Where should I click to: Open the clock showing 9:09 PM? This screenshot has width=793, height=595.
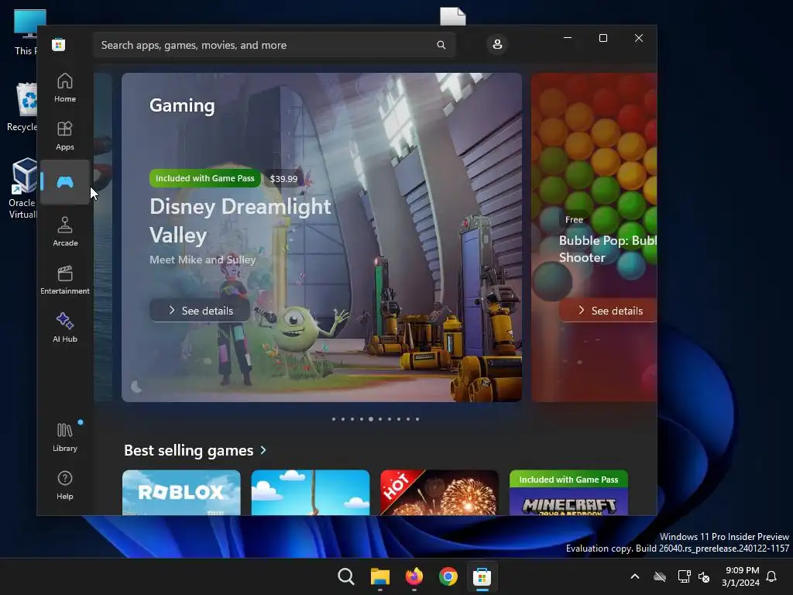point(740,576)
